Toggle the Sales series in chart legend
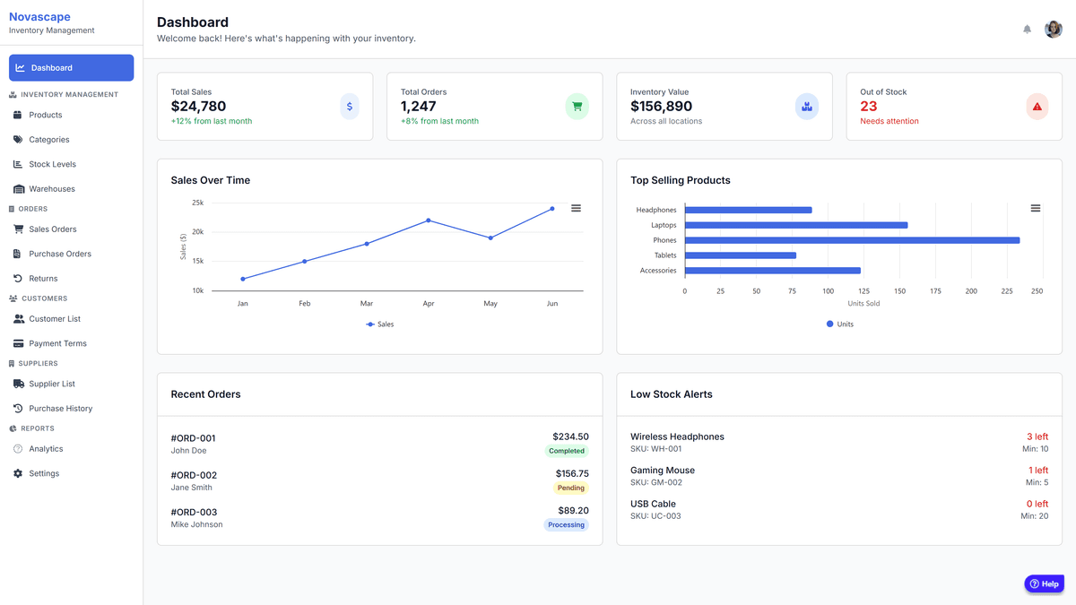Image resolution: width=1076 pixels, height=605 pixels. (x=380, y=324)
